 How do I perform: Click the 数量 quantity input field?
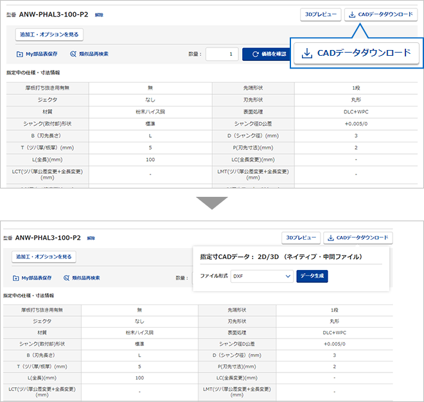click(222, 54)
